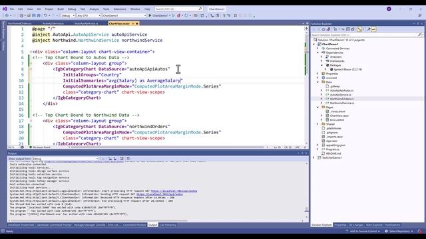This screenshot has height=239, width=426.
Task: Toggle Track Active Item highlighted toolbar icon
Action: (359, 29)
